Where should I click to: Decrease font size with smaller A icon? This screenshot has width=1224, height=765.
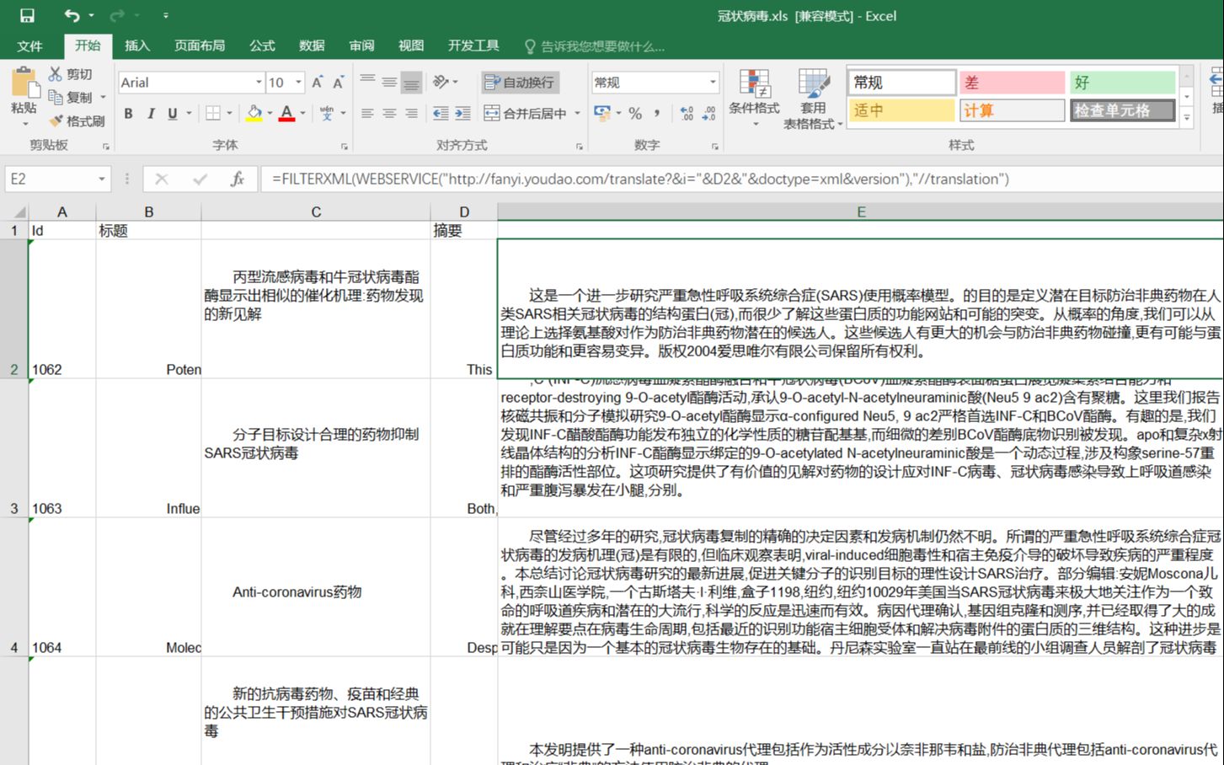pos(338,83)
